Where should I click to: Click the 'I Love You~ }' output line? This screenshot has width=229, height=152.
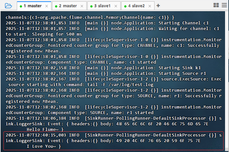click(x=44, y=146)
